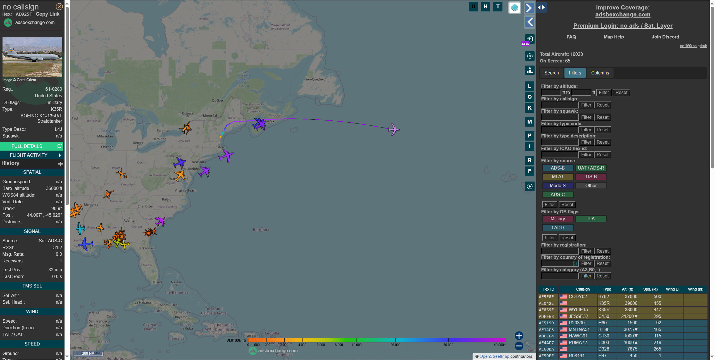Zoom in with the plus button

click(x=519, y=335)
